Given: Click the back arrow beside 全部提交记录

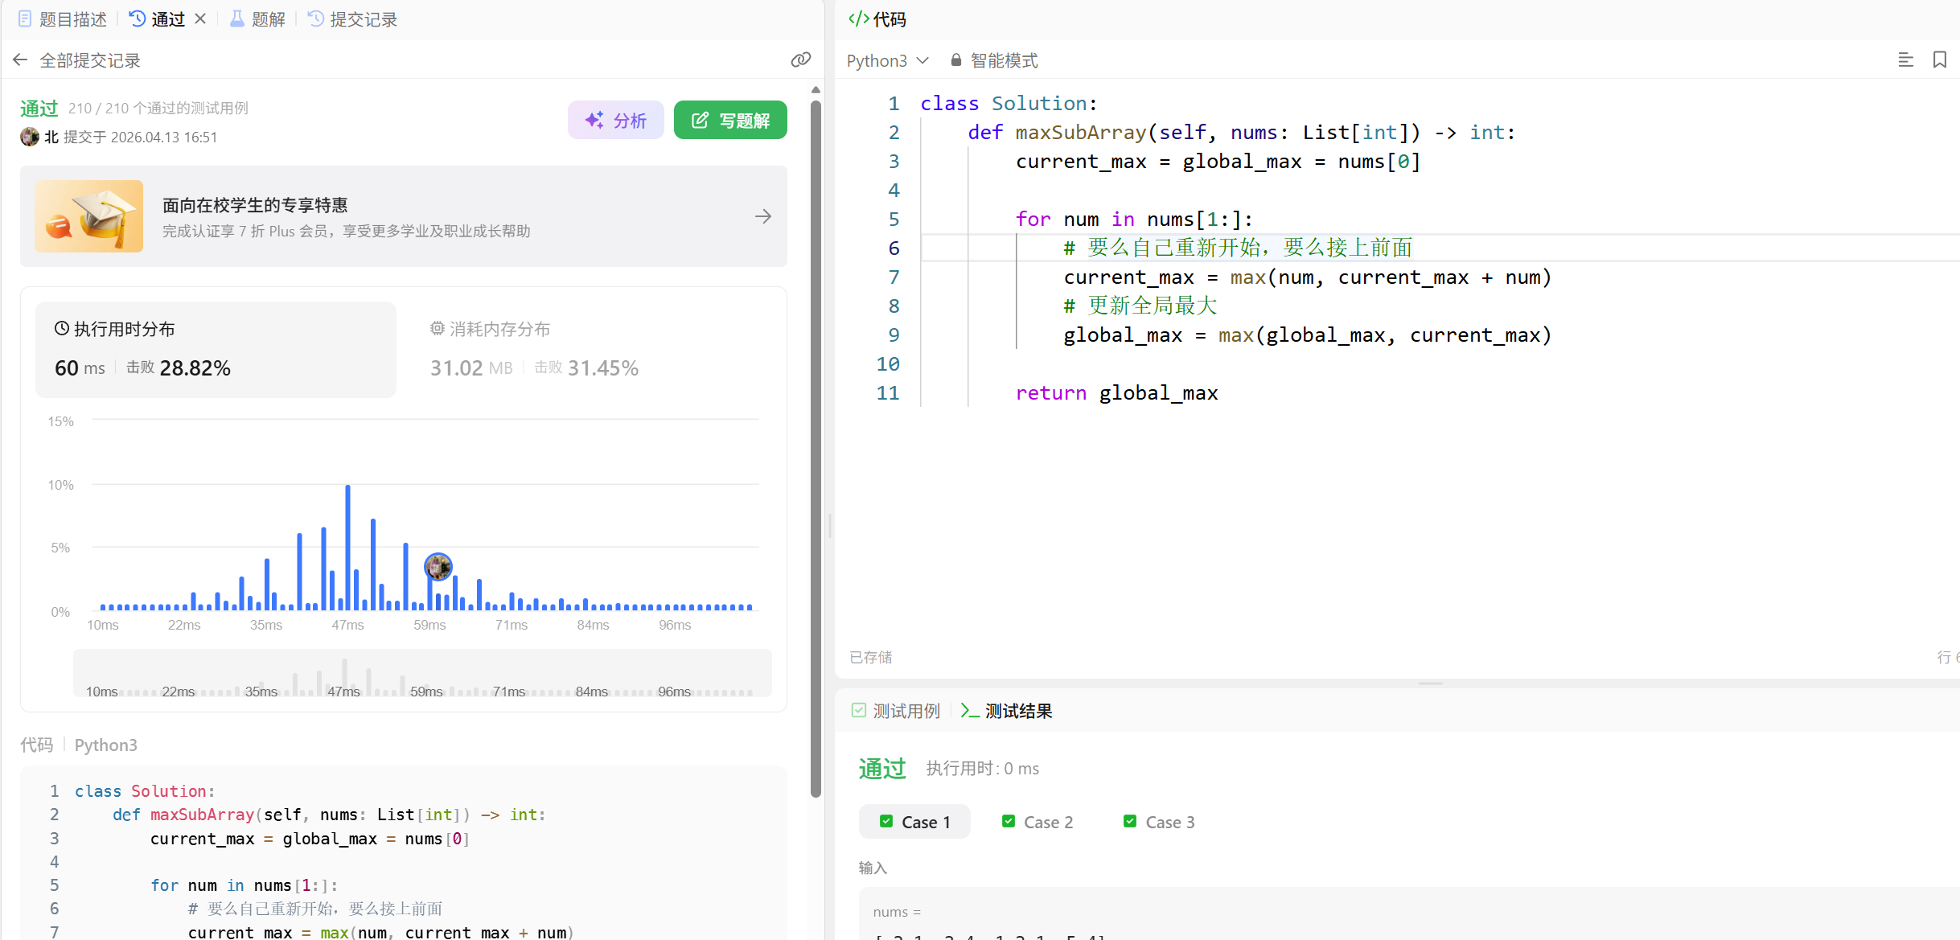Looking at the screenshot, I should [20, 60].
